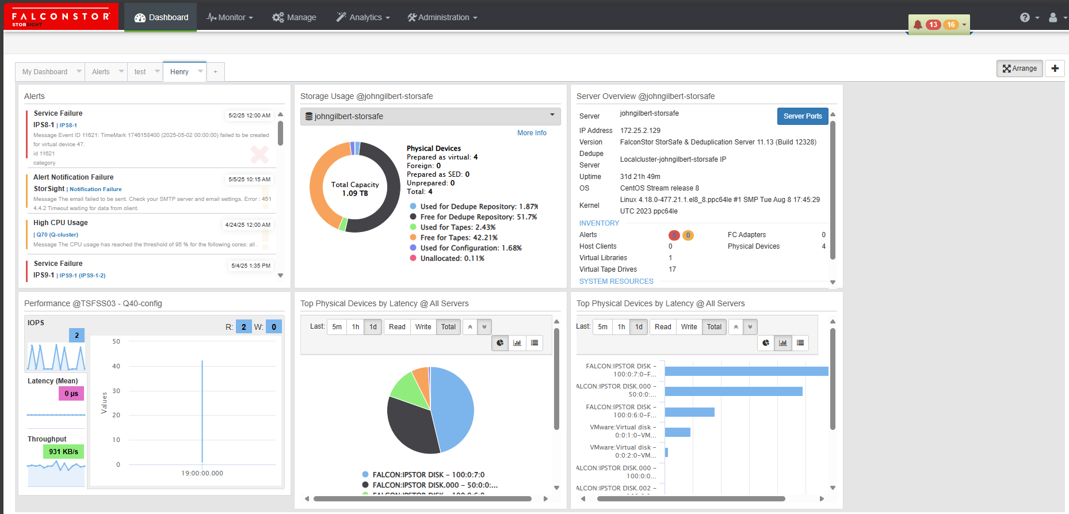Click the Free for Tapes legend swatch
The width and height of the screenshot is (1069, 514).
[x=413, y=237]
